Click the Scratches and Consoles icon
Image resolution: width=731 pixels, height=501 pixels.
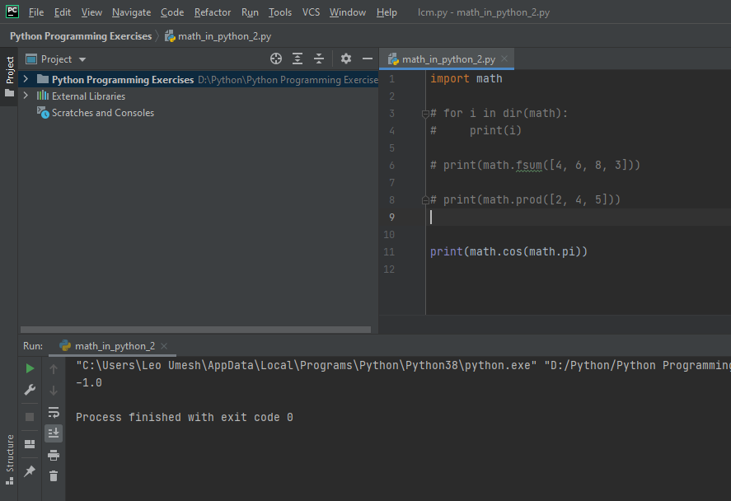[43, 112]
